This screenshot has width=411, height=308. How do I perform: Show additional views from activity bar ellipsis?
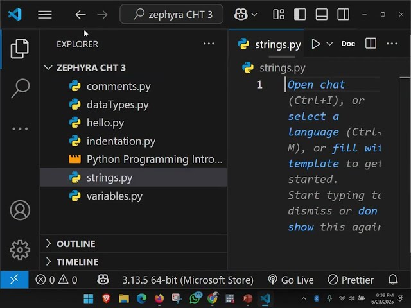tap(20, 128)
